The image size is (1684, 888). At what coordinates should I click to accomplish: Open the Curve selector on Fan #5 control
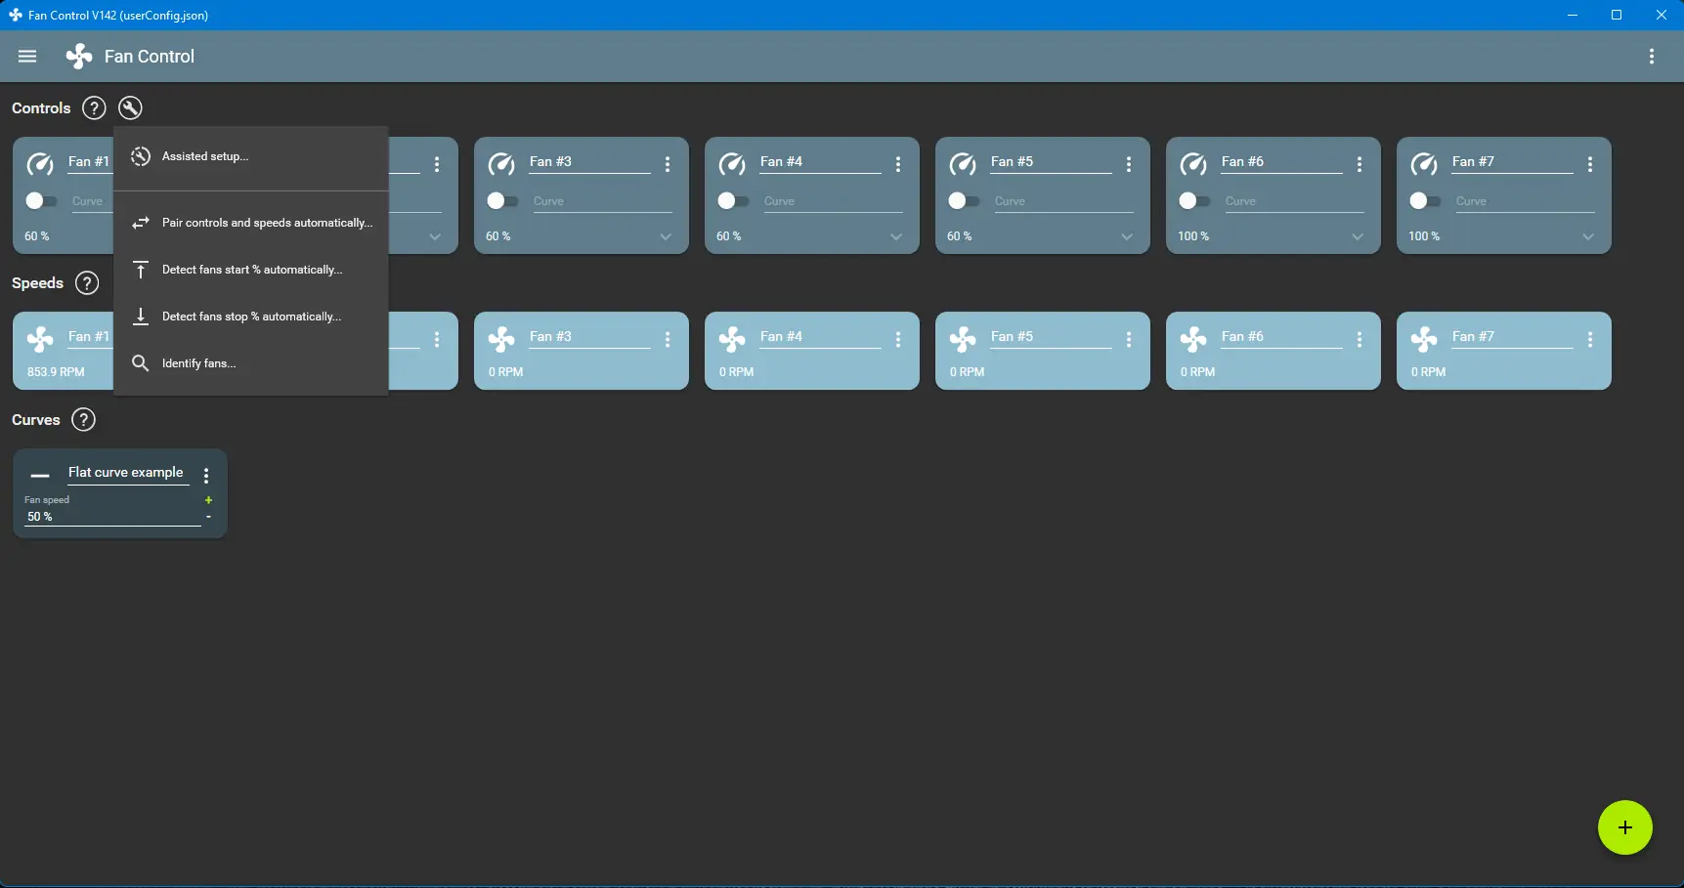click(x=1063, y=201)
